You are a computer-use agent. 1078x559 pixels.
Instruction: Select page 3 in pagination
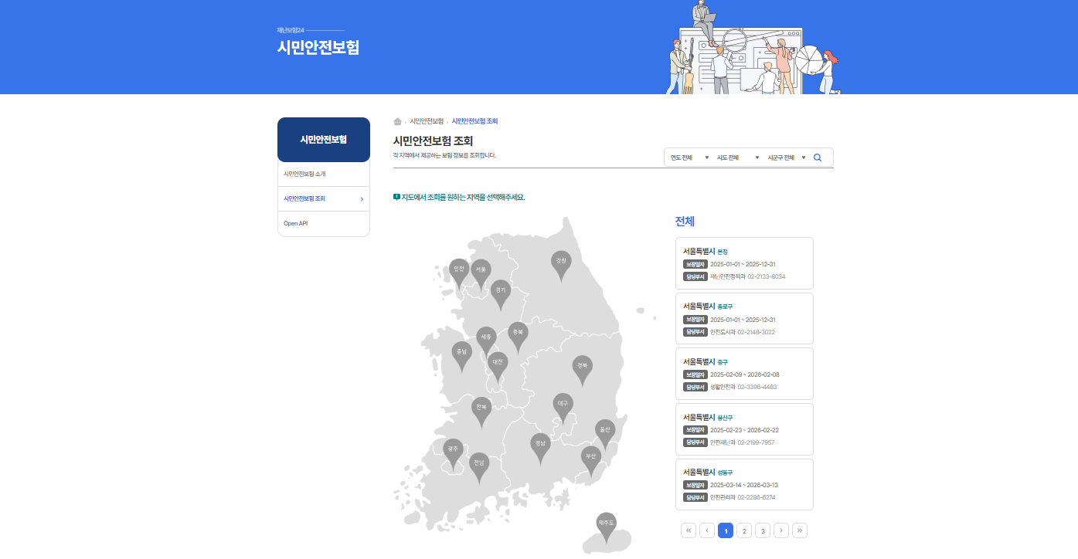763,530
